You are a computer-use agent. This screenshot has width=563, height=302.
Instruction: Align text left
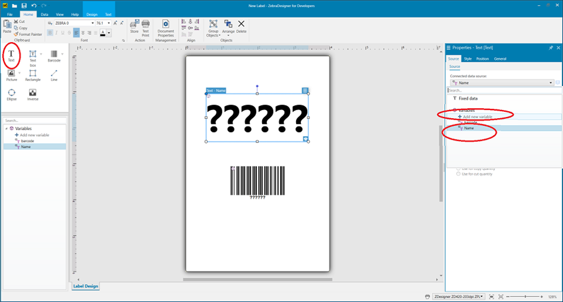76,33
